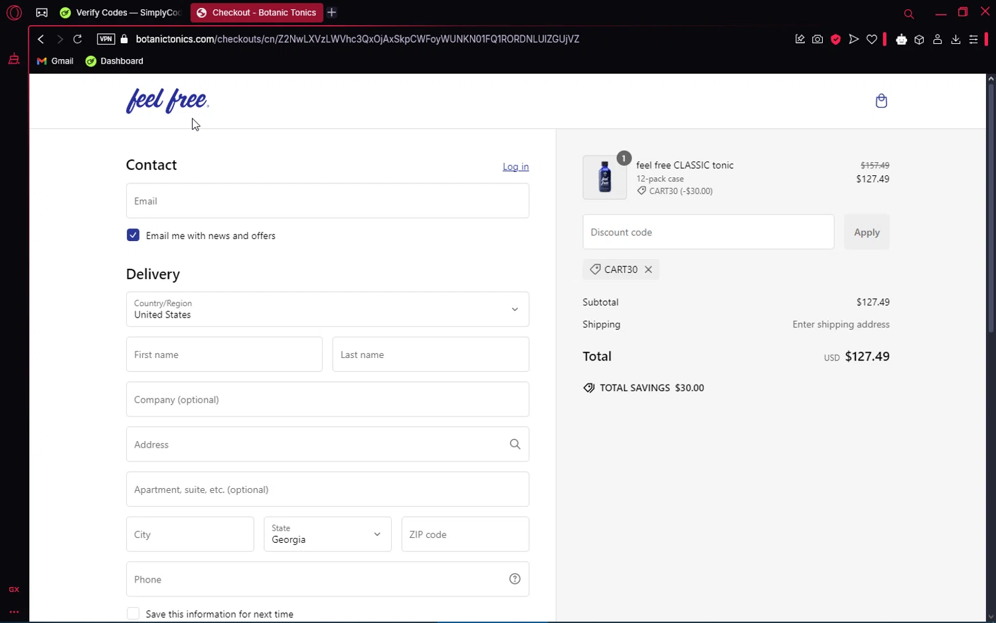996x623 pixels.
Task: Open sidebar three dots menu
Action: pyautogui.click(x=14, y=612)
